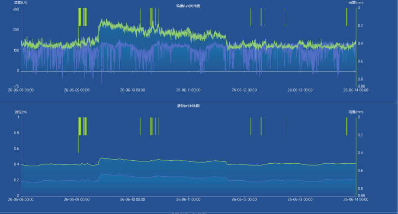Click the 雨量(mm) axis title of level chart
The height and width of the screenshot is (214, 398).
(x=356, y=112)
